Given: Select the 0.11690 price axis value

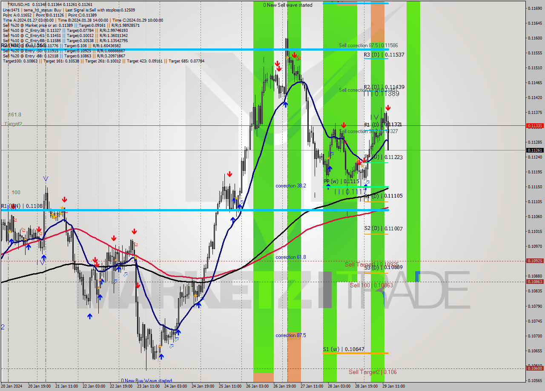Looking at the screenshot, I should point(535,8).
